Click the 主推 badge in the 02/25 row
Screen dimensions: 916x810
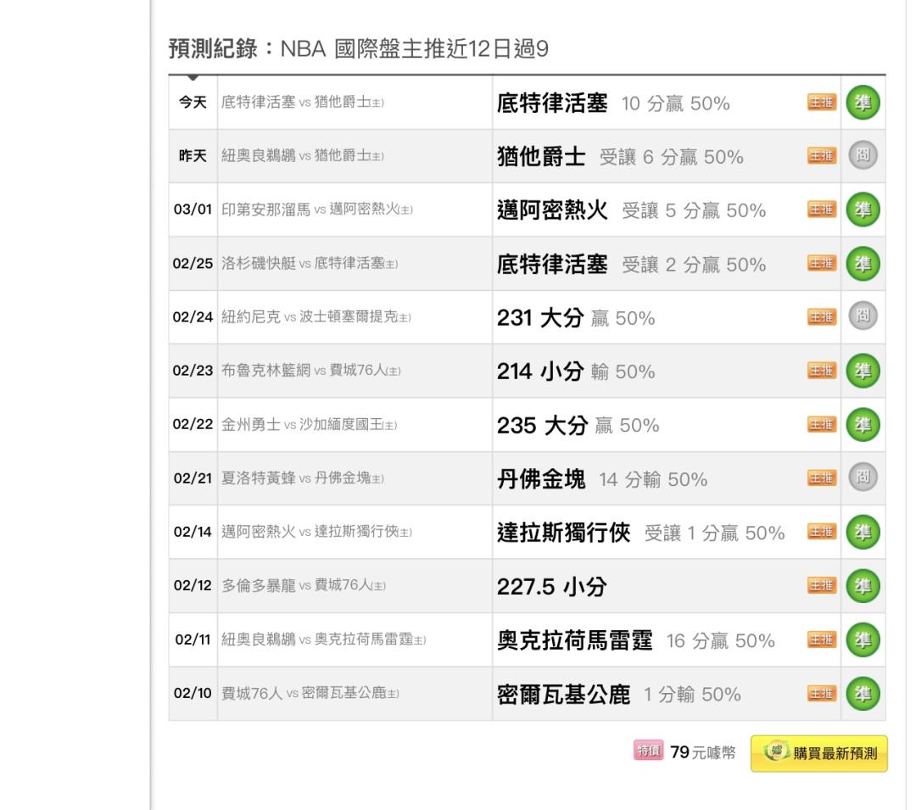pos(822,264)
